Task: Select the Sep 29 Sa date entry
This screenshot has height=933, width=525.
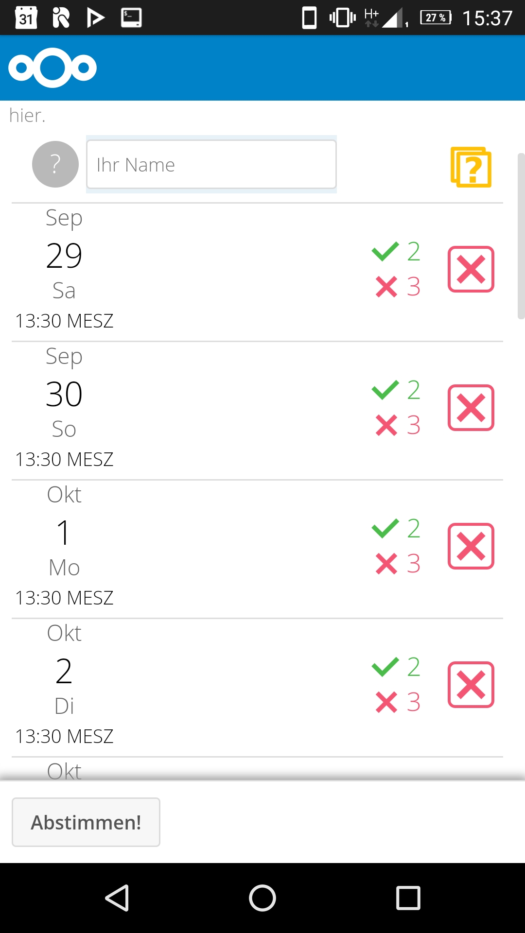Action: pos(64,269)
